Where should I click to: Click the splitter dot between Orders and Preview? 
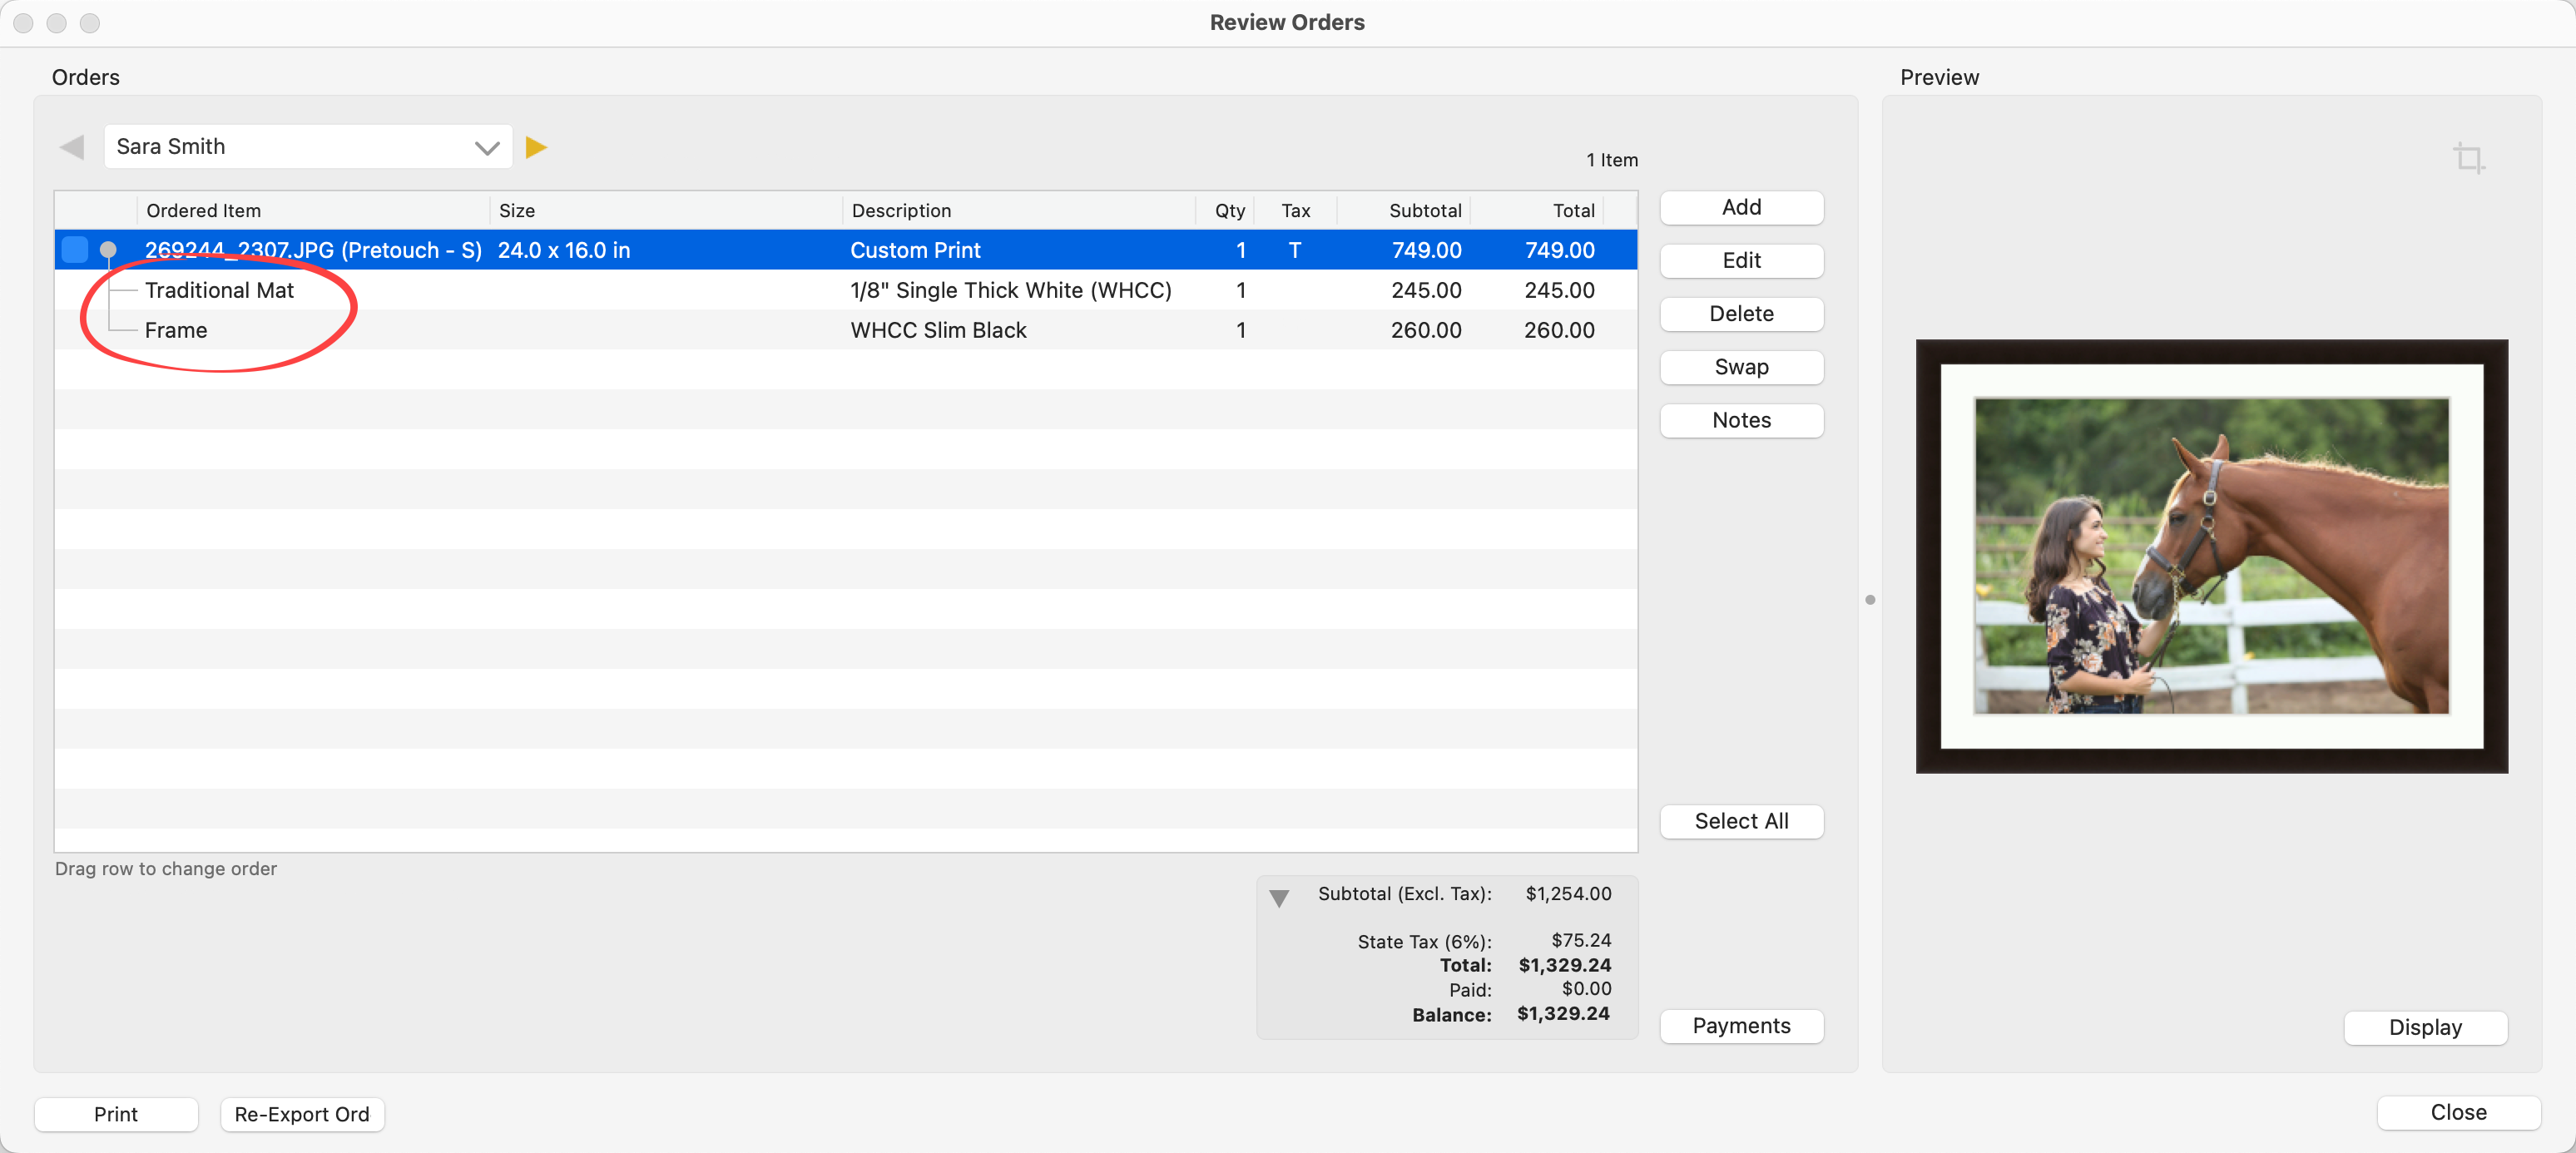coord(1869,599)
